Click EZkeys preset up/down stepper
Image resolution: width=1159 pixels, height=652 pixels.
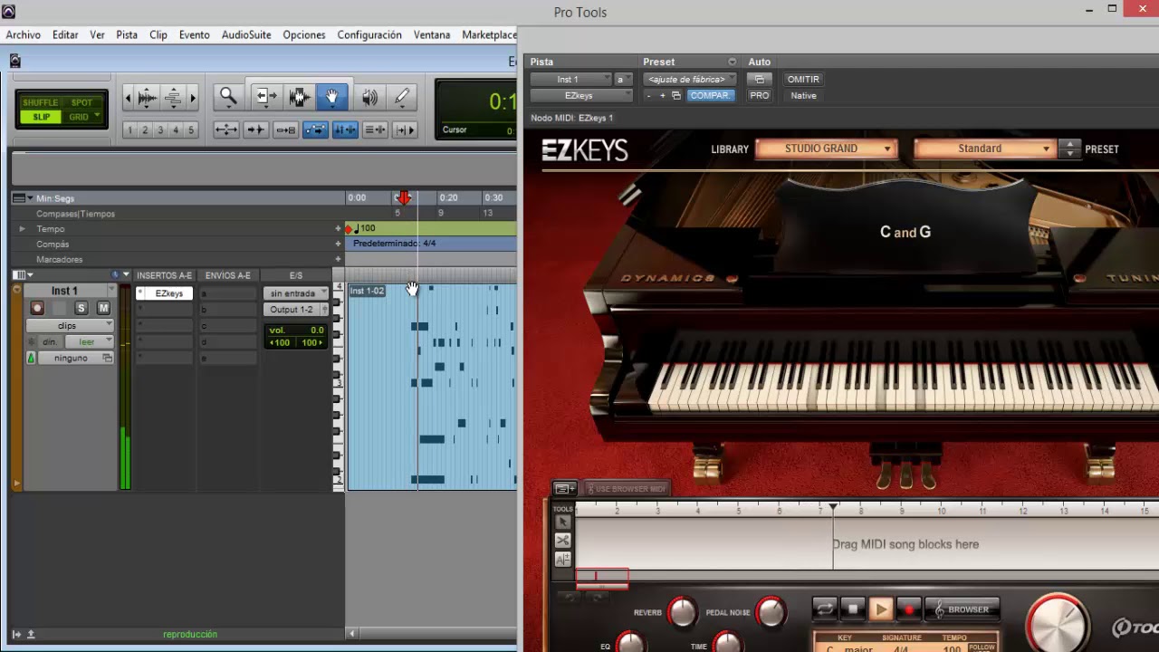1069,149
